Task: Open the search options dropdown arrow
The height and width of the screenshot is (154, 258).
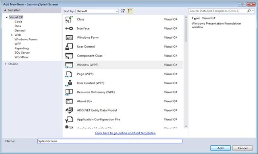Action: coord(253,11)
